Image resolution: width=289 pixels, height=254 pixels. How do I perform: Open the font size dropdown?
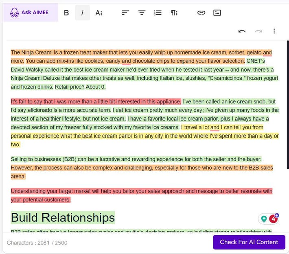pyautogui.click(x=99, y=13)
